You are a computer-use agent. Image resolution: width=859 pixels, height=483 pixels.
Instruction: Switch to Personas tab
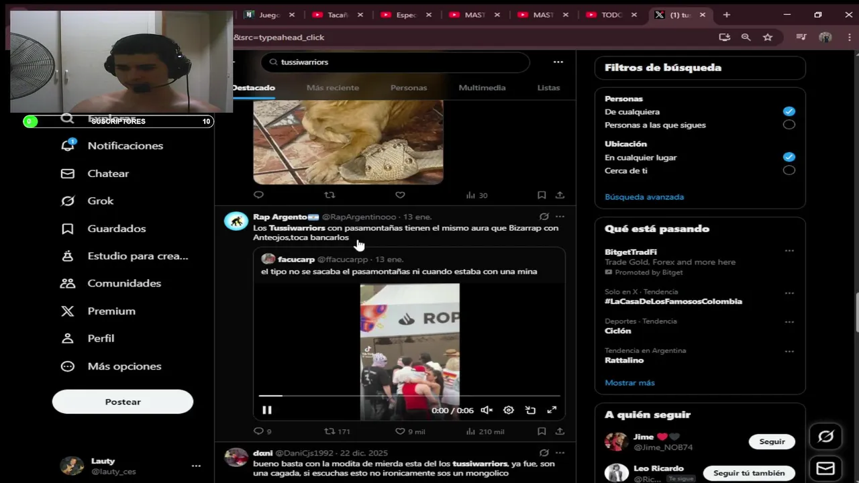[409, 88]
